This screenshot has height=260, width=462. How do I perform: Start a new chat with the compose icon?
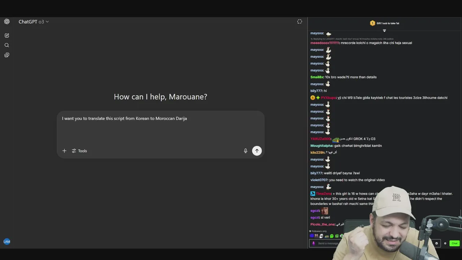tap(7, 35)
